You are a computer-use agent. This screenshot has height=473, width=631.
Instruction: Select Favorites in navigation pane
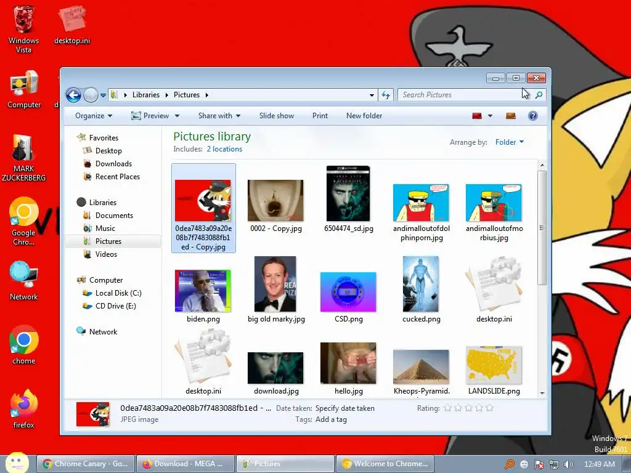[104, 137]
